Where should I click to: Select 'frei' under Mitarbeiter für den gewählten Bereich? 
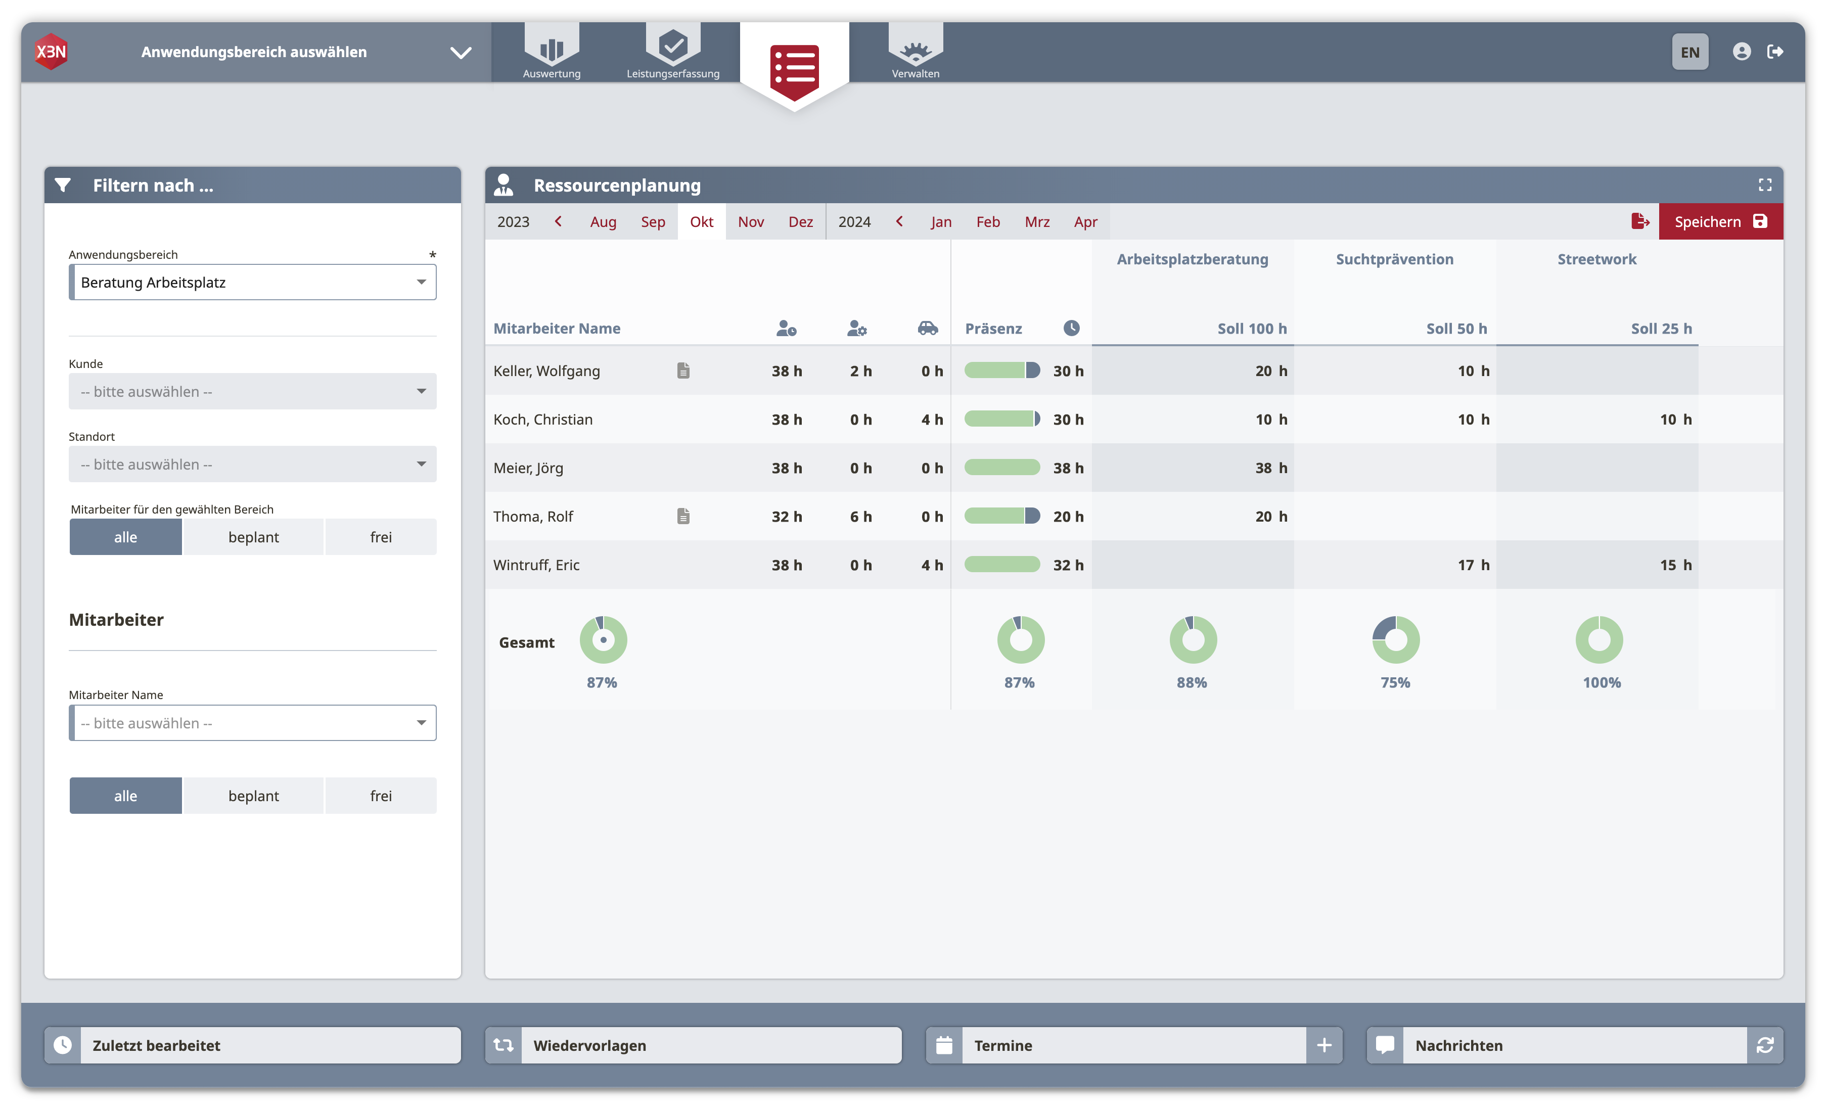(x=380, y=537)
